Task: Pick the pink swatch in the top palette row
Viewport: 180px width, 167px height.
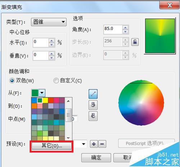Action: (x=56, y=100)
